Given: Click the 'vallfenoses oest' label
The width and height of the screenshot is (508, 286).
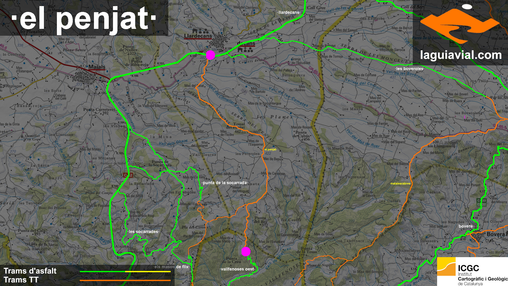Looking at the screenshot, I should click(x=237, y=269).
